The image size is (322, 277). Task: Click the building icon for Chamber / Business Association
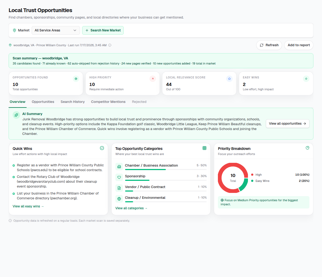(x=119, y=167)
